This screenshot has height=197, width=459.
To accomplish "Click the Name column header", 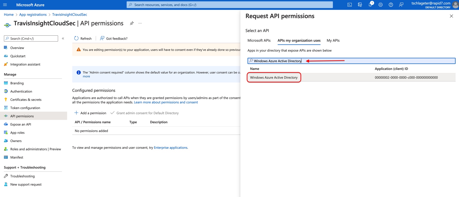I will point(255,69).
